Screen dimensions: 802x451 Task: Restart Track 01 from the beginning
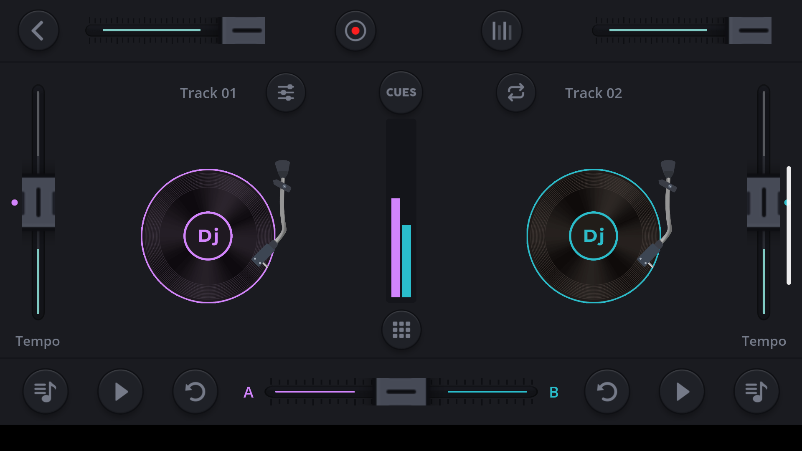point(195,391)
